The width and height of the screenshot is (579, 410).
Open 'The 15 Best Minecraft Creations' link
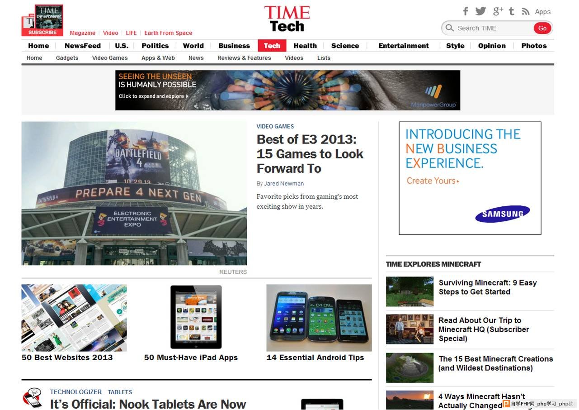495,363
